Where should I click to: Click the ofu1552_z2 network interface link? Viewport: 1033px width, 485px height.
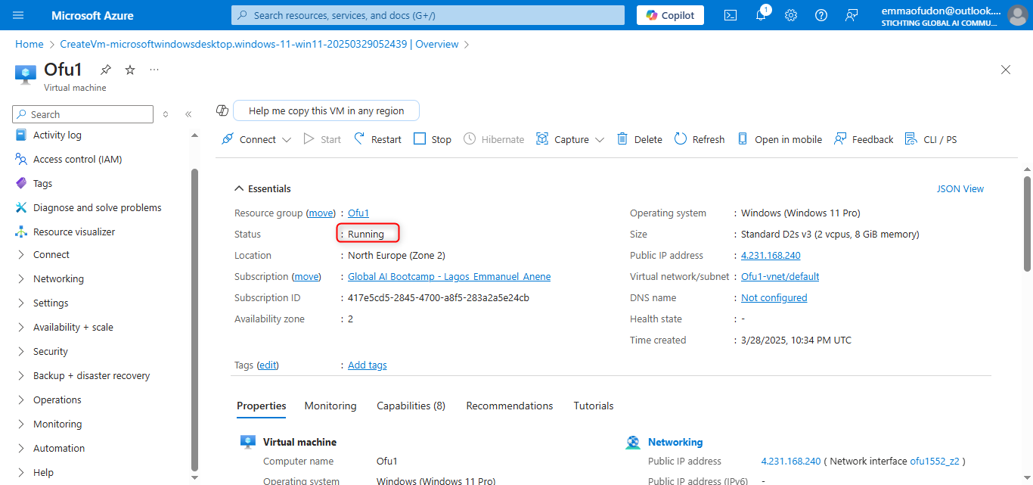click(935, 462)
